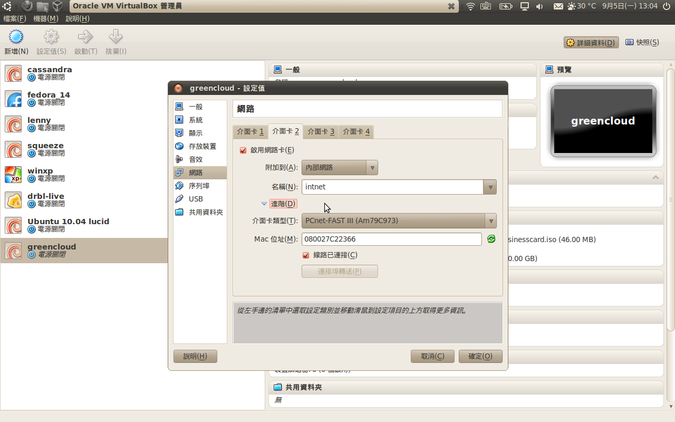Open the 介面卡類型 dropdown showing PCnet-FAST III
Viewport: 675px width, 422px height.
point(399,220)
